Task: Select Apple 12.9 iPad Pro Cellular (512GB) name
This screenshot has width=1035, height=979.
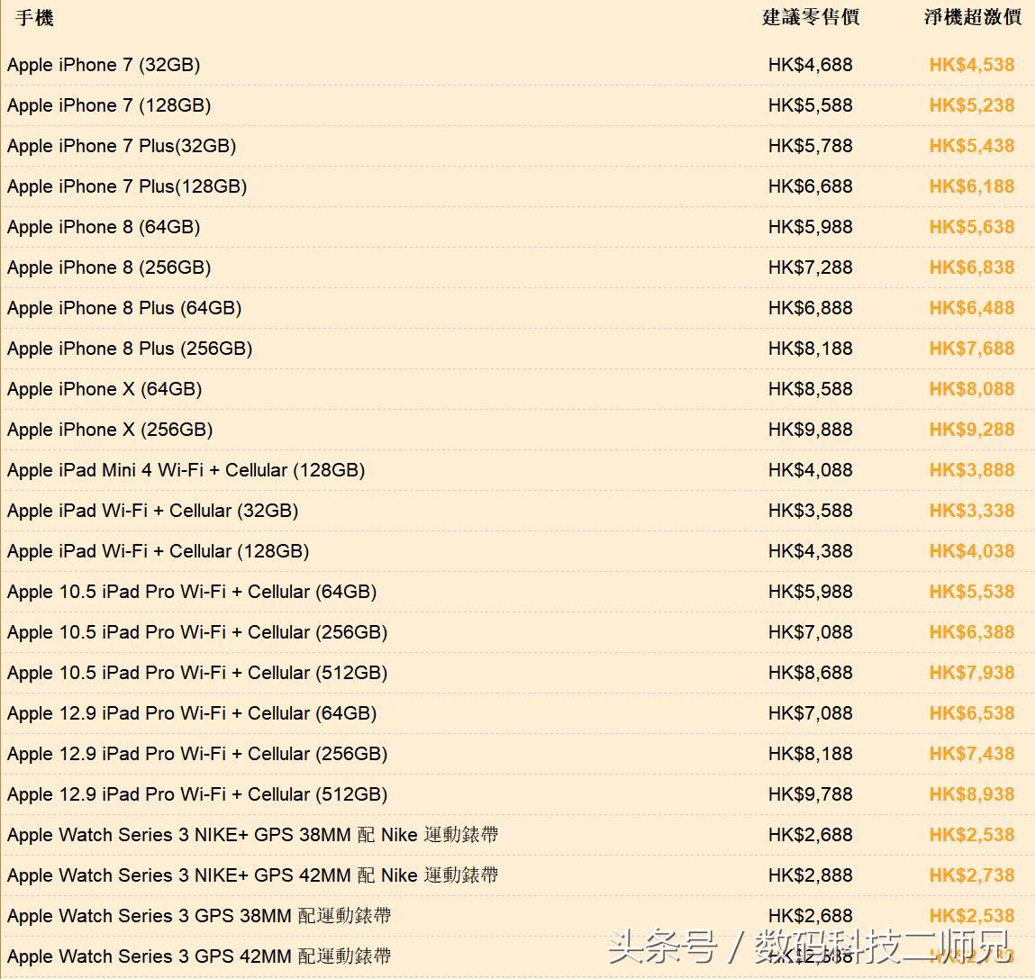Action: click(x=197, y=795)
